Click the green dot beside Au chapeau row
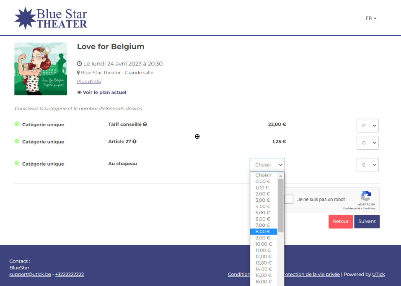 click(x=17, y=163)
